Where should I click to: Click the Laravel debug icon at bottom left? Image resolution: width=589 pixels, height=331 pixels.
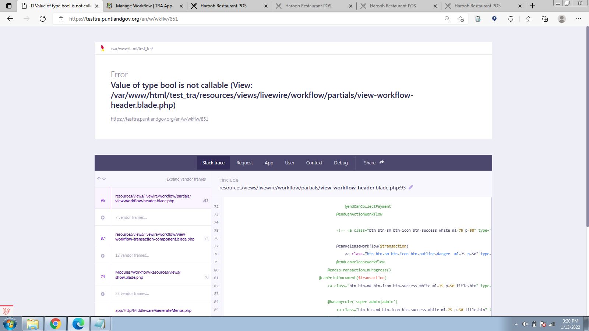click(x=6, y=311)
